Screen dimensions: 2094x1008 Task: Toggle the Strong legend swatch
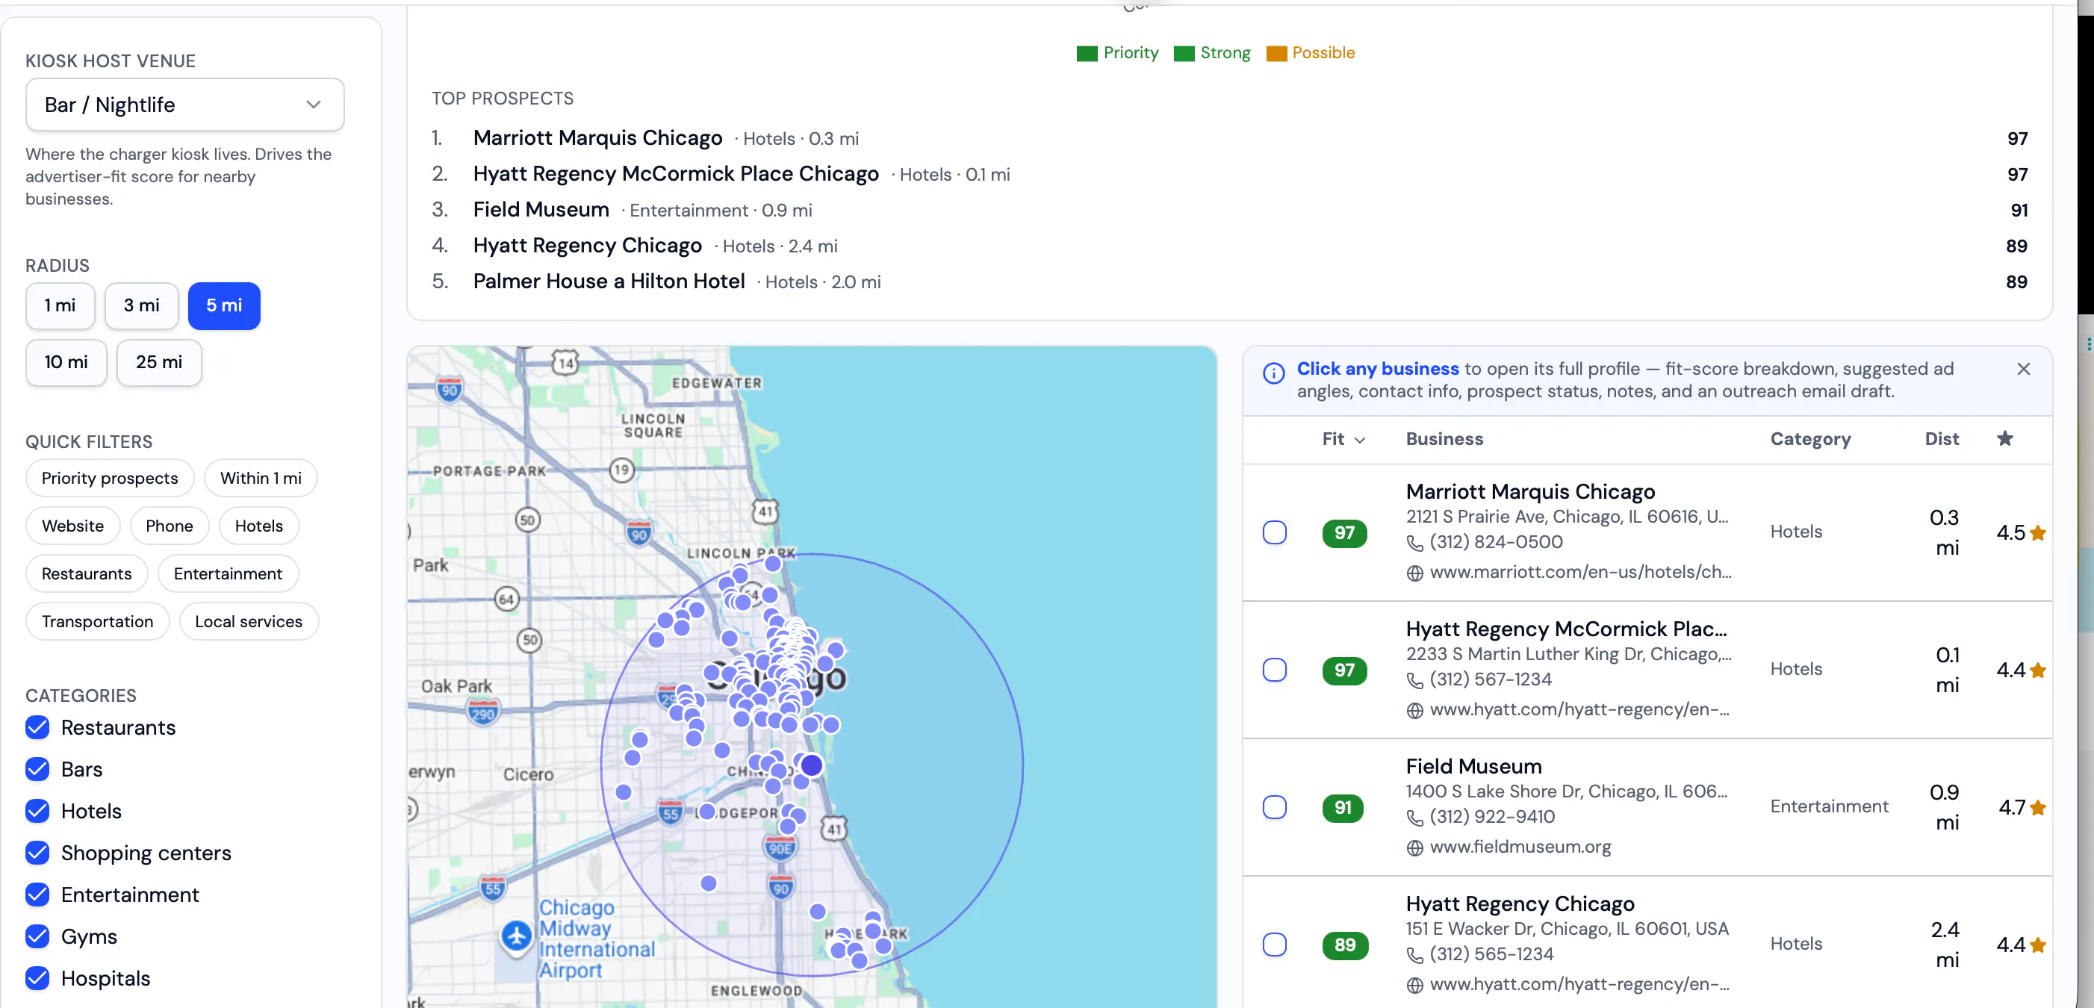point(1184,54)
